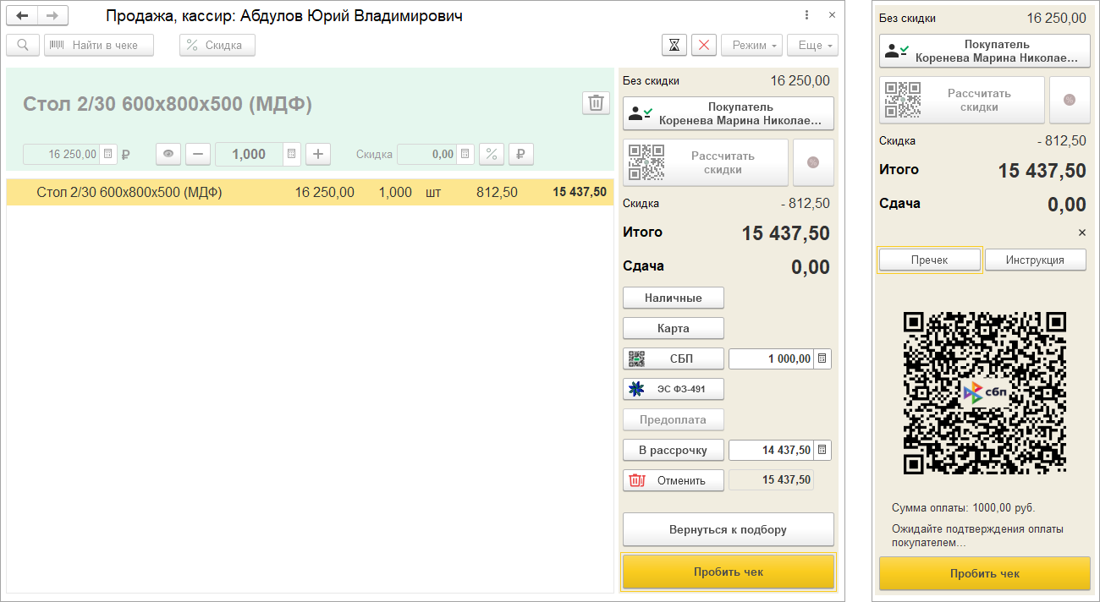Image resolution: width=1100 pixels, height=602 pixels.
Task: Open the 'Скидка' discount toolbar button
Action: tap(217, 45)
